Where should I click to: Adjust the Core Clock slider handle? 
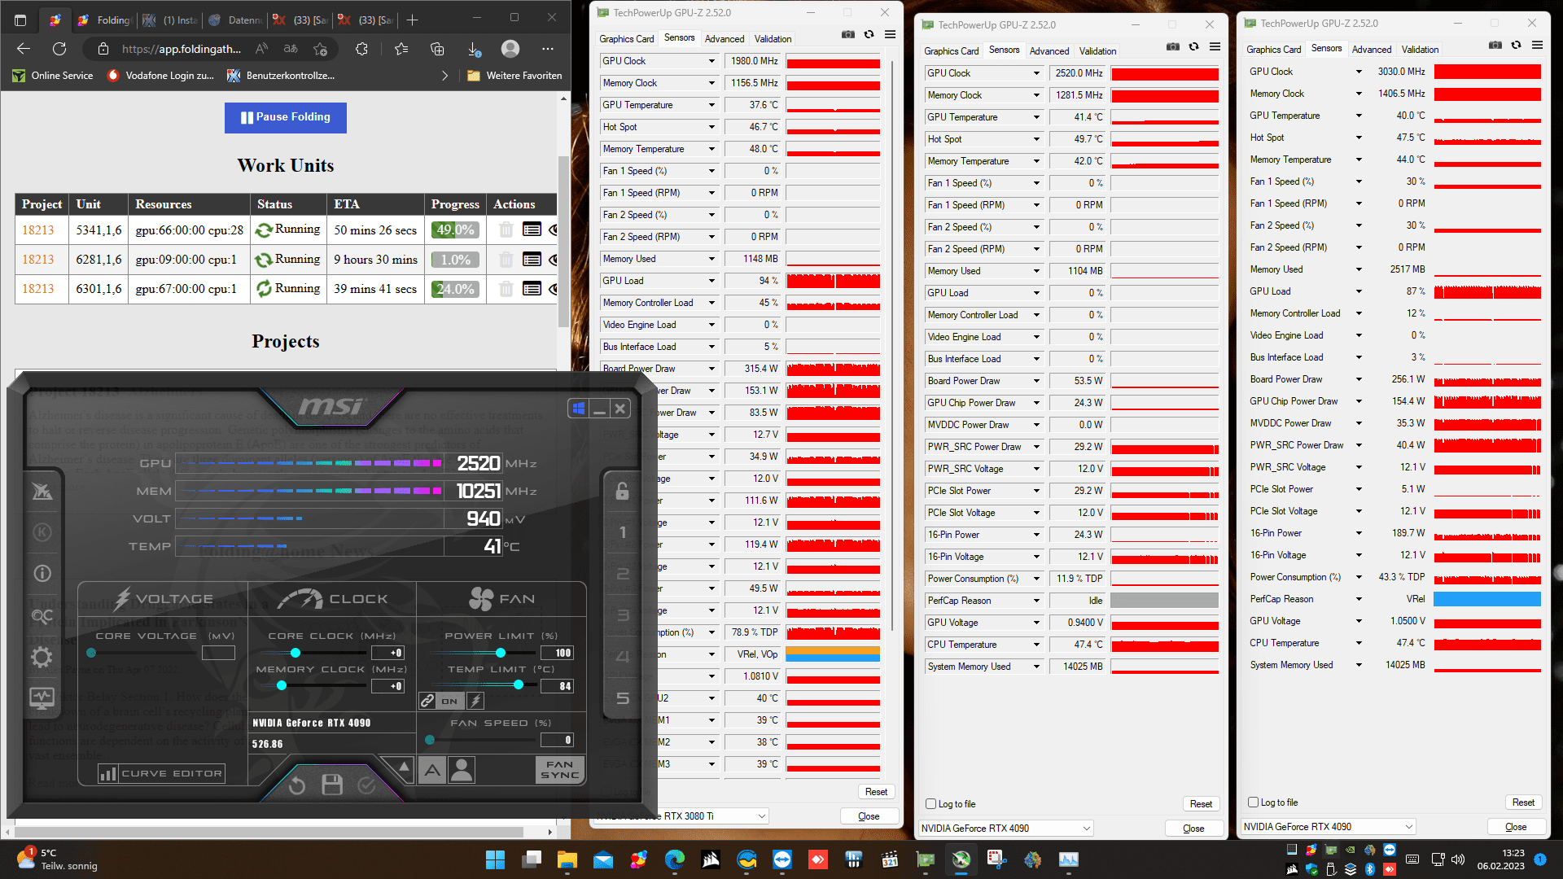click(296, 653)
